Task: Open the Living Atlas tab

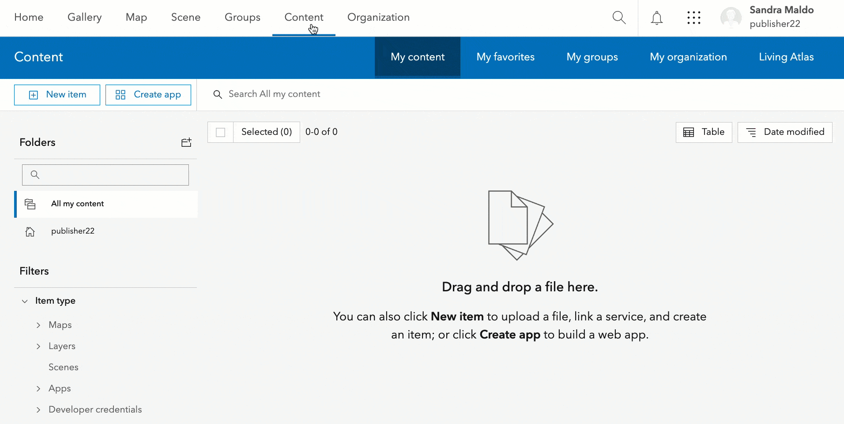Action: [786, 57]
